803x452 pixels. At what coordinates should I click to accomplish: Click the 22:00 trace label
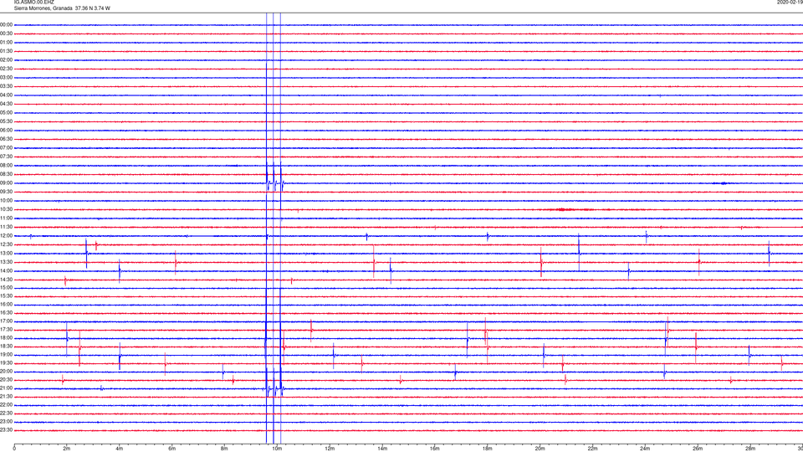tap(6, 405)
